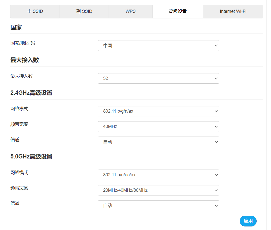Click the chevron beside 802.11 a/n/ac/ax
Image resolution: width=271 pixels, height=230 pixels.
click(216, 175)
